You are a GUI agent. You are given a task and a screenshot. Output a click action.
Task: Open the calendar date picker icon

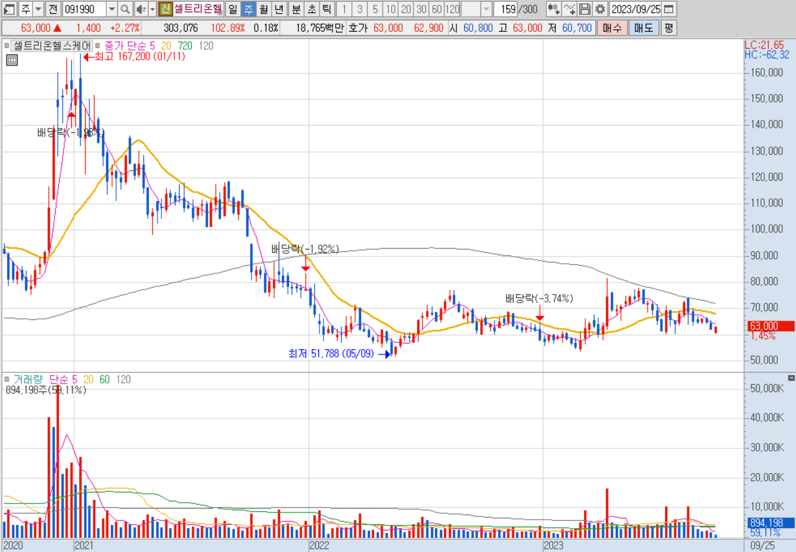tap(669, 9)
